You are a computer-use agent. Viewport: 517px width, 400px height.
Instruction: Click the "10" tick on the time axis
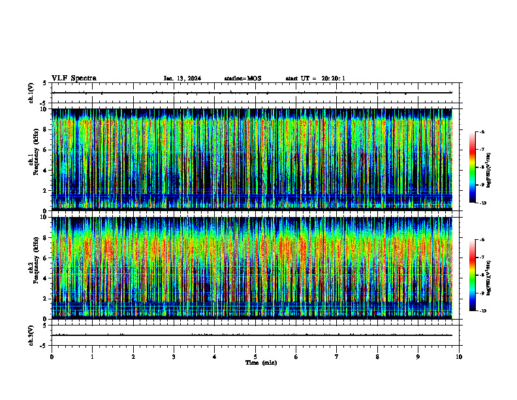pos(459,357)
